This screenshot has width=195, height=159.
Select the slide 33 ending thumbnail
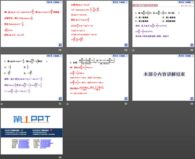click(163, 77)
